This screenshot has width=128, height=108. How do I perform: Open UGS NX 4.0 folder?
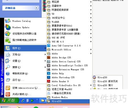click(x=69, y=42)
